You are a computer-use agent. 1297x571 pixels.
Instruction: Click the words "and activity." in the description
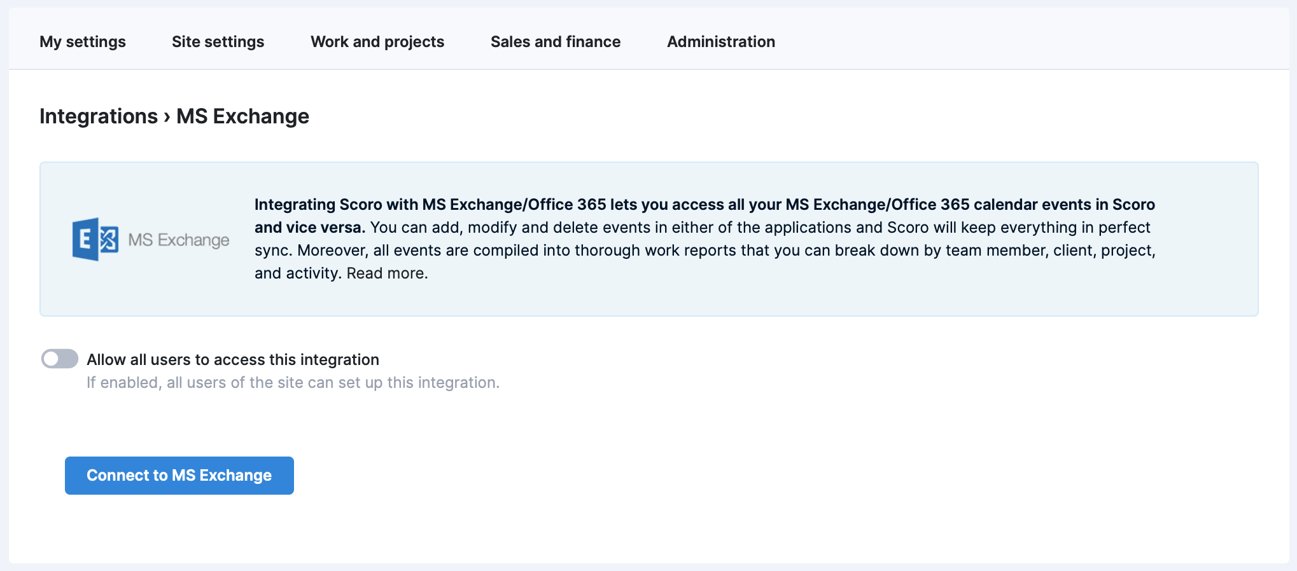click(298, 273)
